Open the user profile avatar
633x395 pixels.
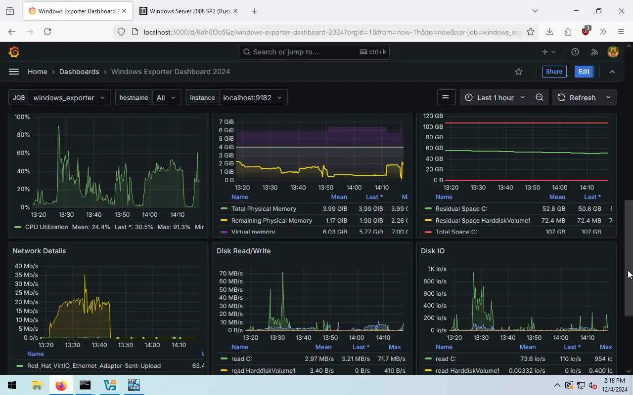coord(613,52)
